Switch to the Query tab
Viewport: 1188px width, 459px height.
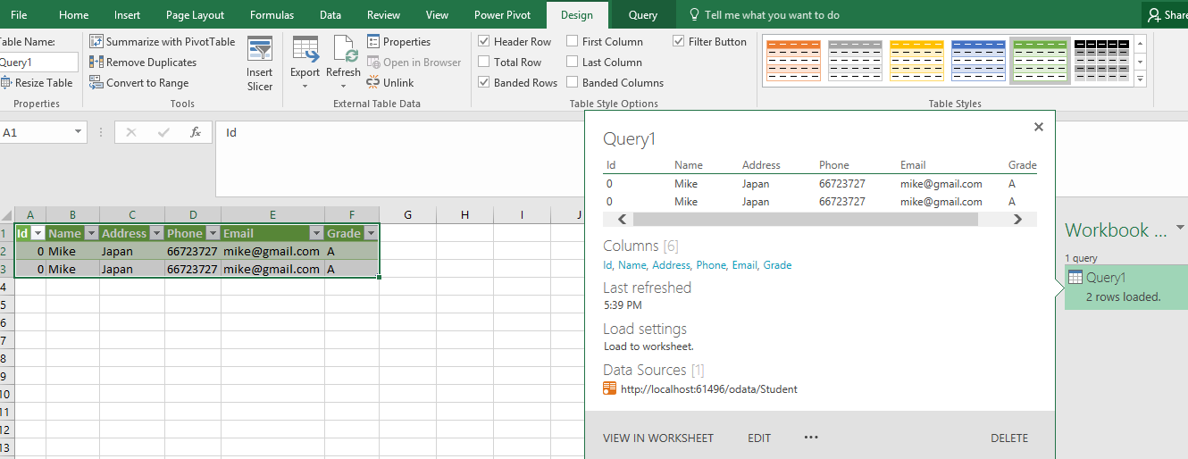(x=642, y=15)
